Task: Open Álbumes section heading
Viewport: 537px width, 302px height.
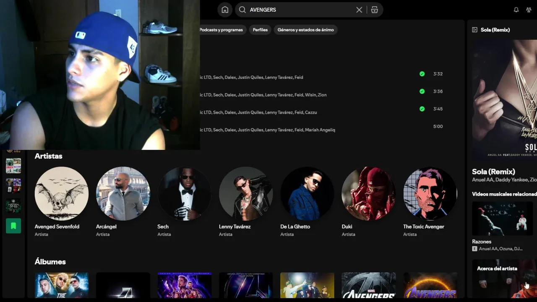Action: 50,262
